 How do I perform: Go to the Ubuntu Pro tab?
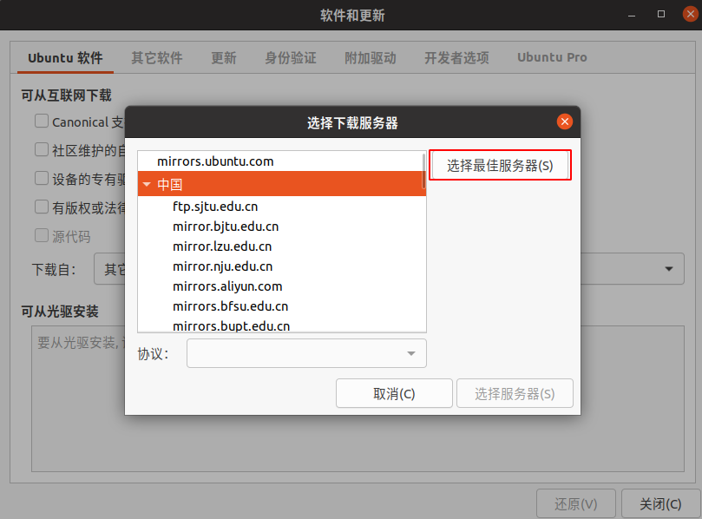(552, 58)
